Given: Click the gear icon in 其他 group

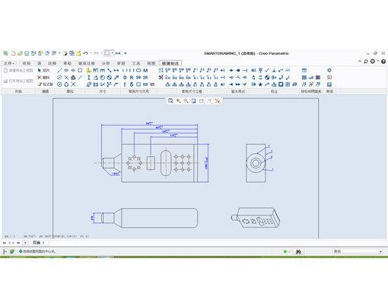Looking at the screenshot, I should (x=329, y=70).
